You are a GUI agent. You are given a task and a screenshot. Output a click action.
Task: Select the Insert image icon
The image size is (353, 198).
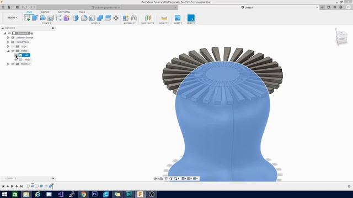[178, 18]
